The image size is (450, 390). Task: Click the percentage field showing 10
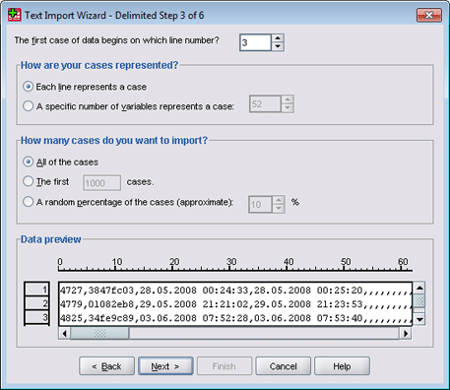[x=261, y=205]
